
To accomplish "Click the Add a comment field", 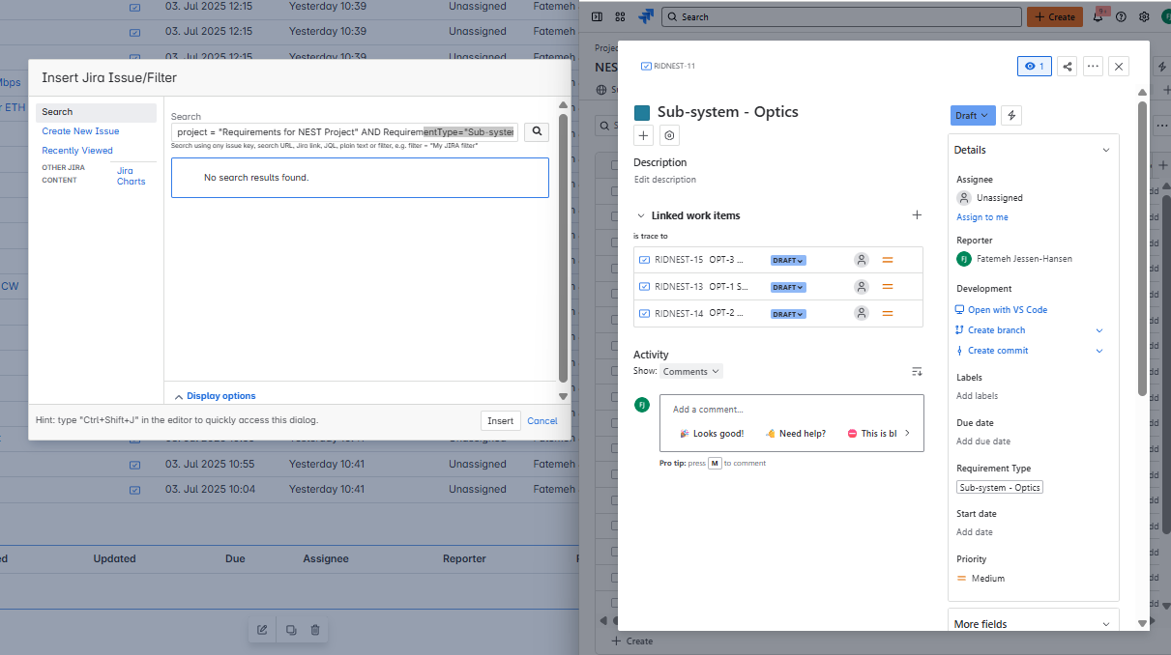I will 791,410.
